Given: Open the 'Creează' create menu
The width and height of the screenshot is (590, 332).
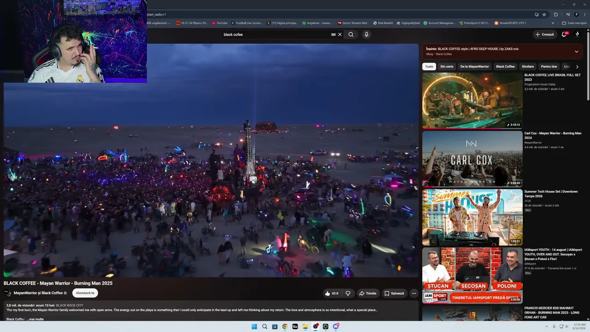Looking at the screenshot, I should pyautogui.click(x=545, y=35).
